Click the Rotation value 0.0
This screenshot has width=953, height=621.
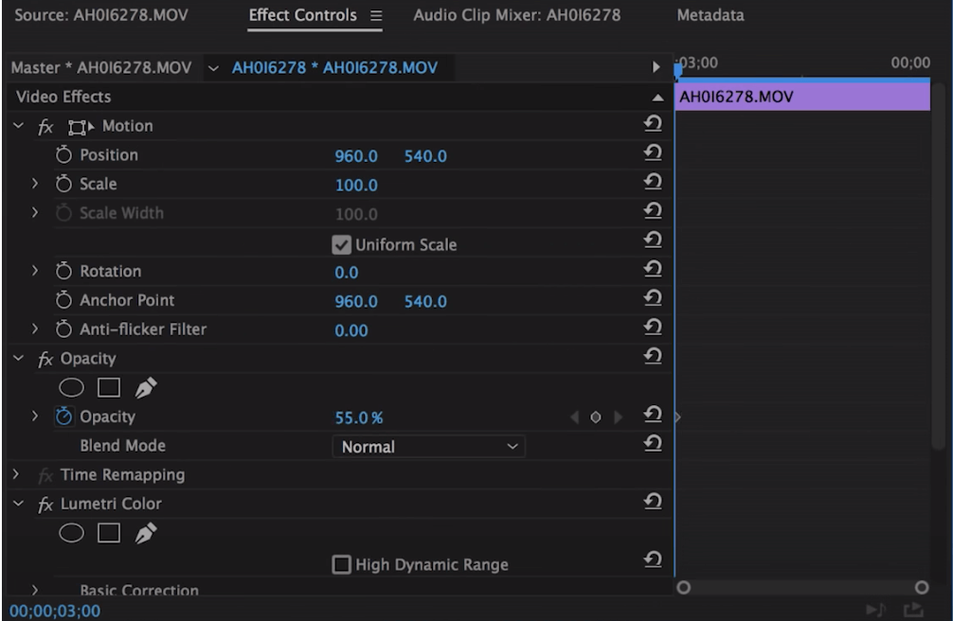pyautogui.click(x=347, y=273)
